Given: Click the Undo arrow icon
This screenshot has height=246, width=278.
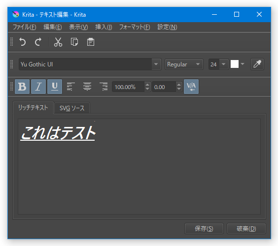Looking at the screenshot, I should tap(22, 42).
